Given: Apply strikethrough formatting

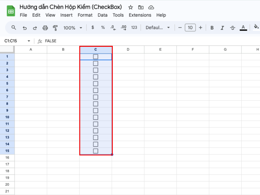Looking at the screenshot, I should 232,28.
